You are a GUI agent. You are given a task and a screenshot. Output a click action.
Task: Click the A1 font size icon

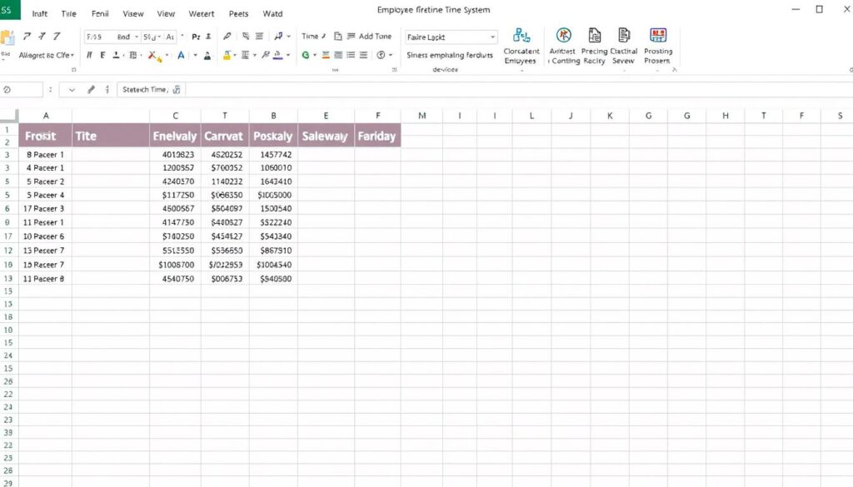170,37
